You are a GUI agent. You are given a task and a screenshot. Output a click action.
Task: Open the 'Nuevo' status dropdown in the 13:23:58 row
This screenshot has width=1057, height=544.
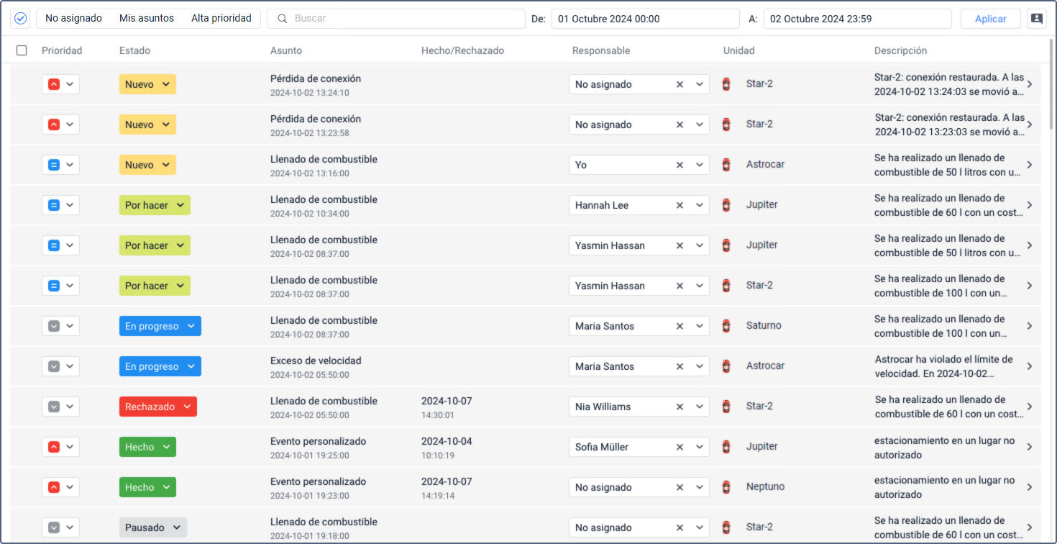pyautogui.click(x=147, y=124)
